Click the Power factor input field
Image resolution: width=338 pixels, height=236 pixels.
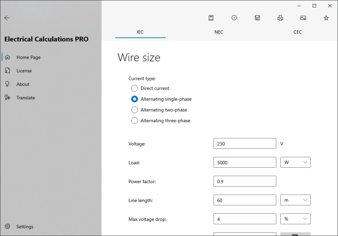[245, 181]
